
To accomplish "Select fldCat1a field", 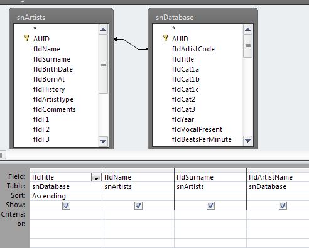I will tap(185, 69).
